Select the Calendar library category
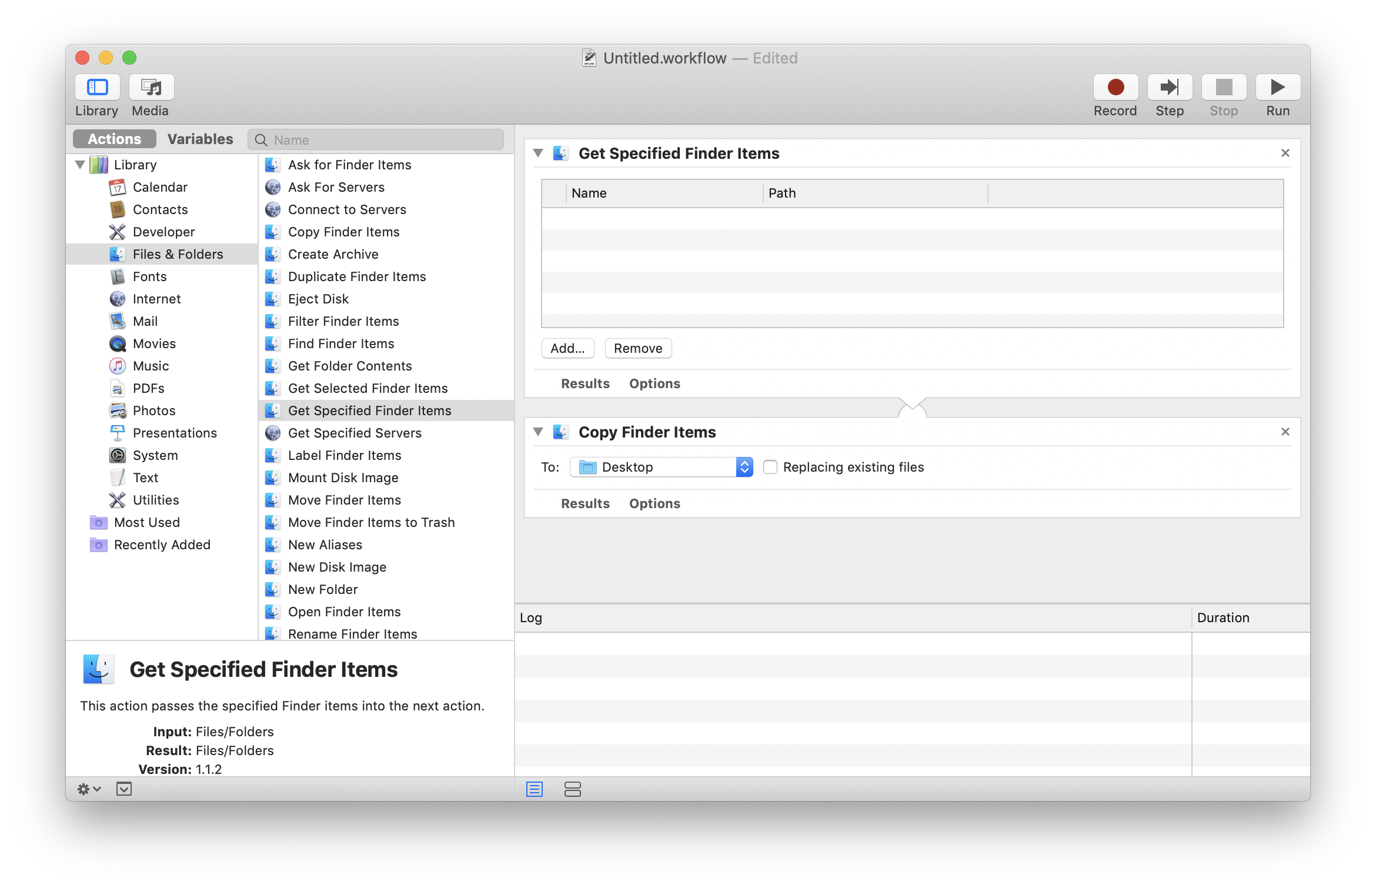 pos(162,187)
